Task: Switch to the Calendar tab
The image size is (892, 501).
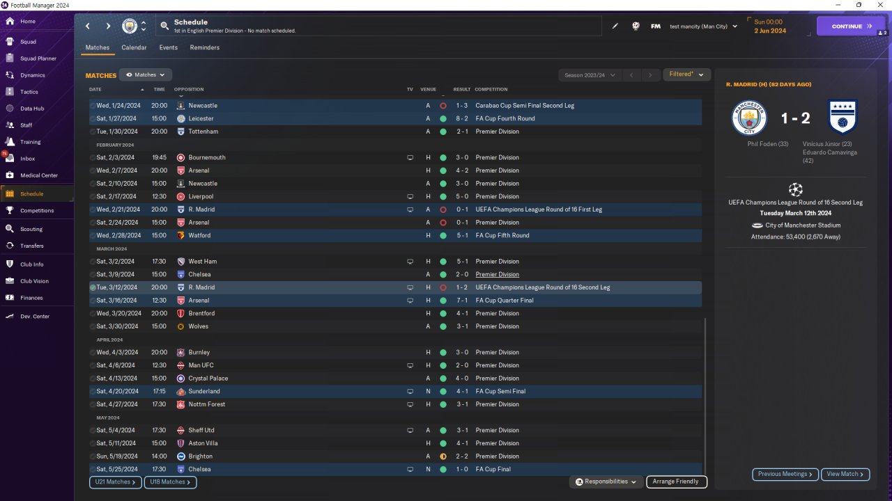Action: pos(134,48)
